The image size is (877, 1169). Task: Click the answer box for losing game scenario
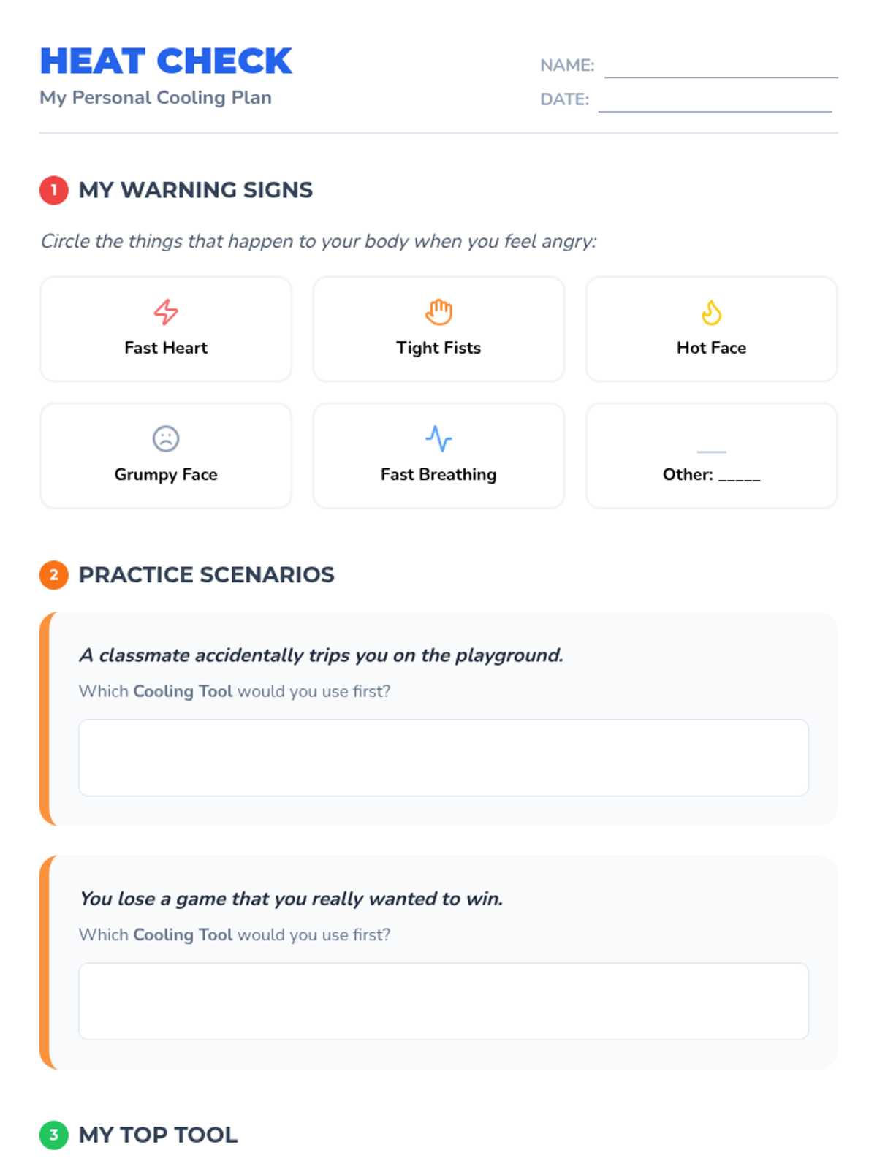443,1001
